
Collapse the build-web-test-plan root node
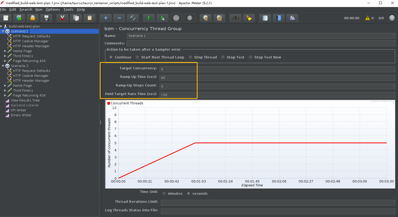click(x=1, y=26)
